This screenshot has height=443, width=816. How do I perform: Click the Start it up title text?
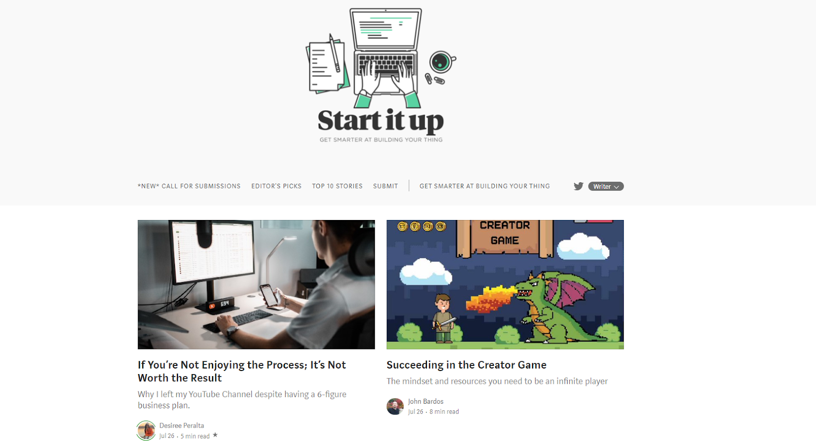(x=381, y=121)
